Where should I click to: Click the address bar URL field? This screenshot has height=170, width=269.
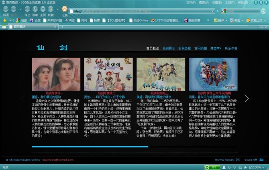coord(142,11)
